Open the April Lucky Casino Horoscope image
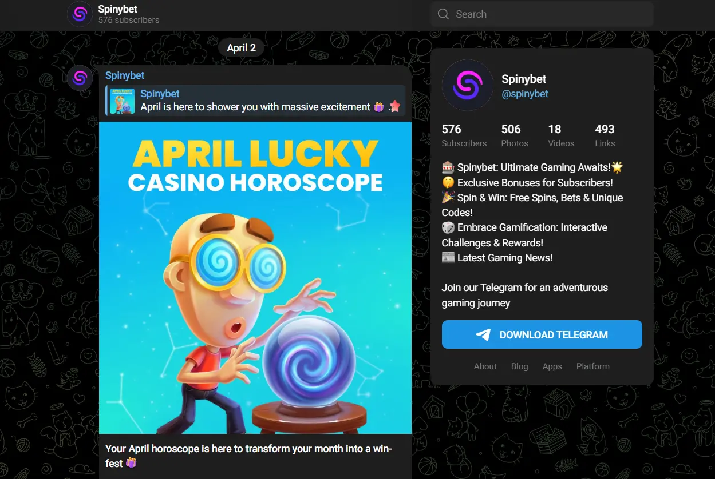 point(255,278)
